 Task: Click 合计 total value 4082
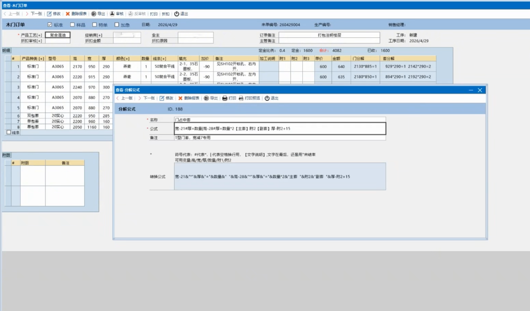point(337,51)
